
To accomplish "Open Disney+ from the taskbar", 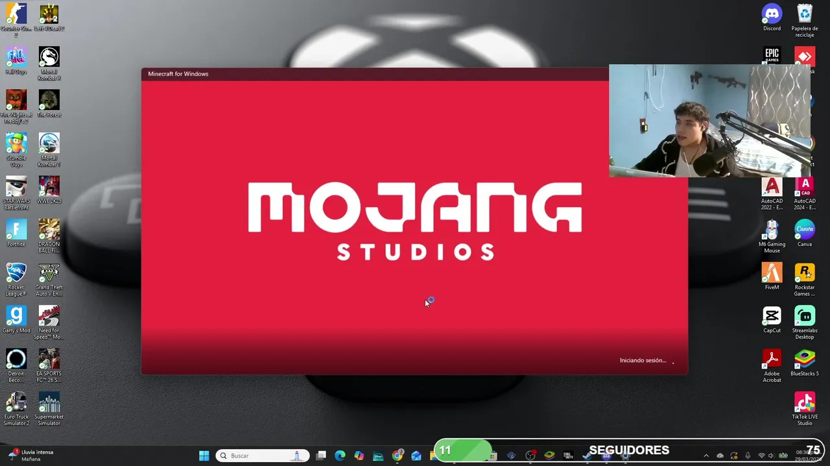I will click(378, 456).
